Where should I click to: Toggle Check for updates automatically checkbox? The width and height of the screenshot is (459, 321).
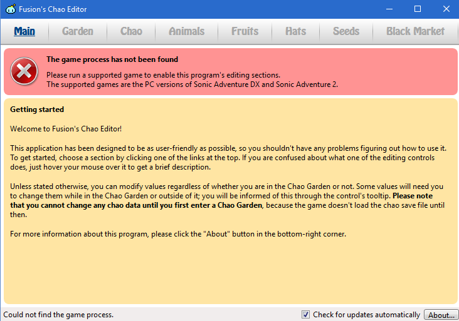point(306,315)
